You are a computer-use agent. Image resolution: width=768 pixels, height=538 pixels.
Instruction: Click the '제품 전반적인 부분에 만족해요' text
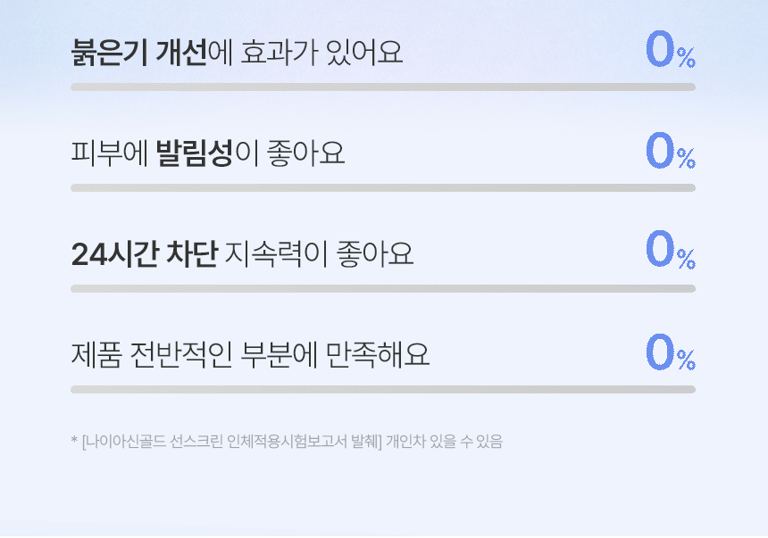click(250, 355)
